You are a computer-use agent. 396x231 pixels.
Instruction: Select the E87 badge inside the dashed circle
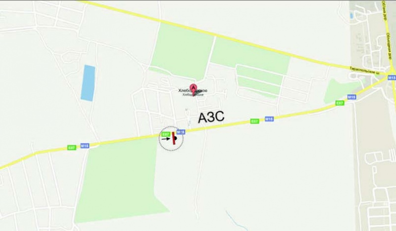(x=165, y=135)
